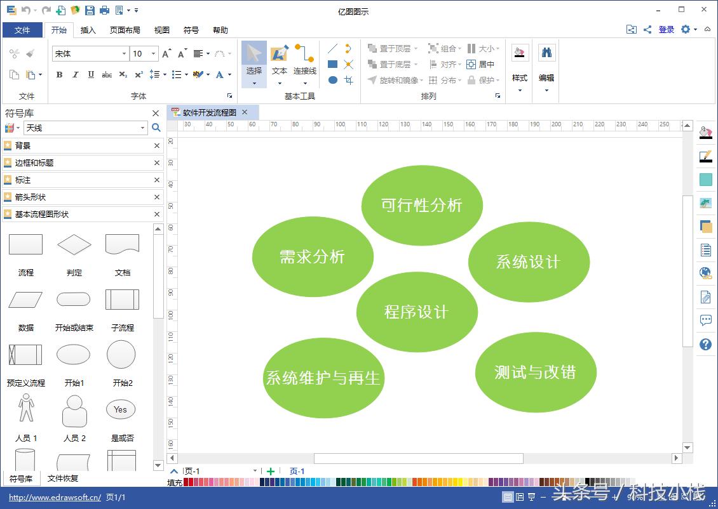Click the help question-mark icon on right sidebar
The image size is (718, 509).
tap(706, 345)
